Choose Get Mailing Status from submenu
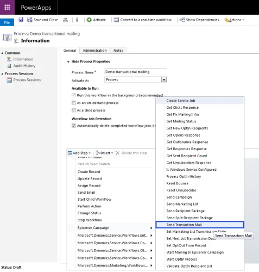The image size is (259, 272). coord(181,121)
